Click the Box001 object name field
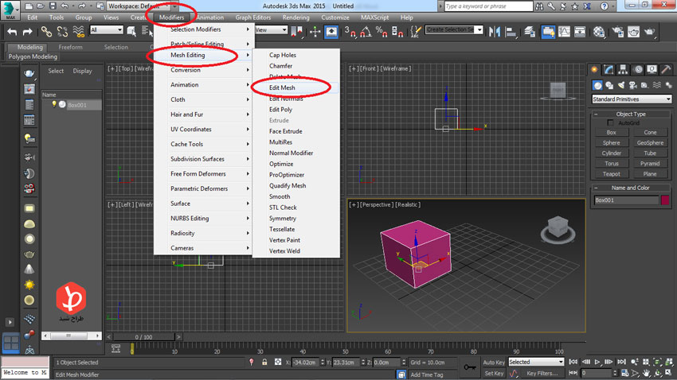The width and height of the screenshot is (677, 380). [x=626, y=200]
